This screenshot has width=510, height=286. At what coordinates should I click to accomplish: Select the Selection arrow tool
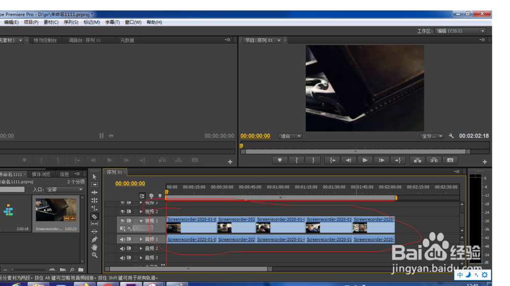click(x=94, y=177)
